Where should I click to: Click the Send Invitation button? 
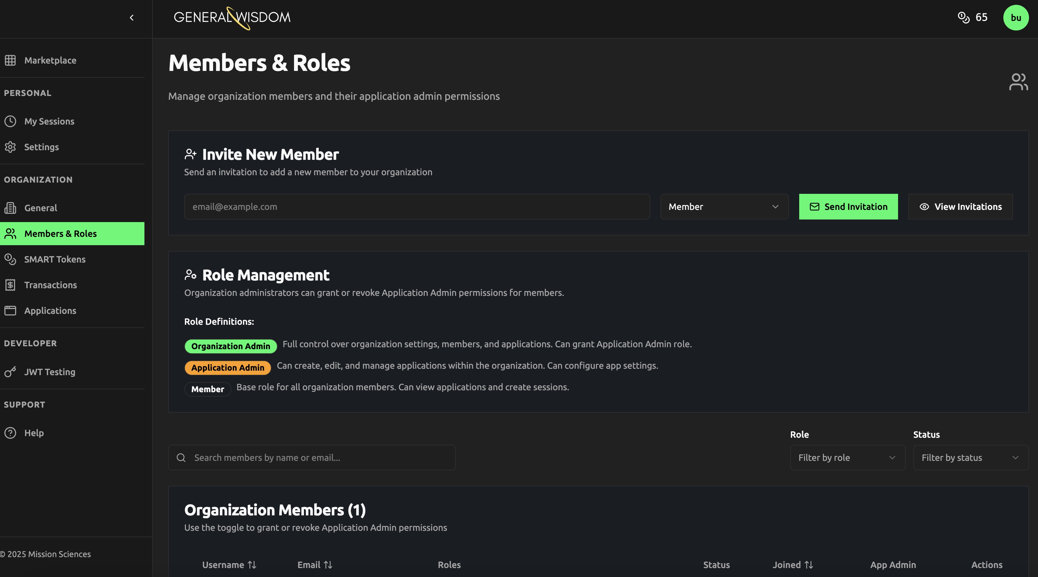click(848, 207)
